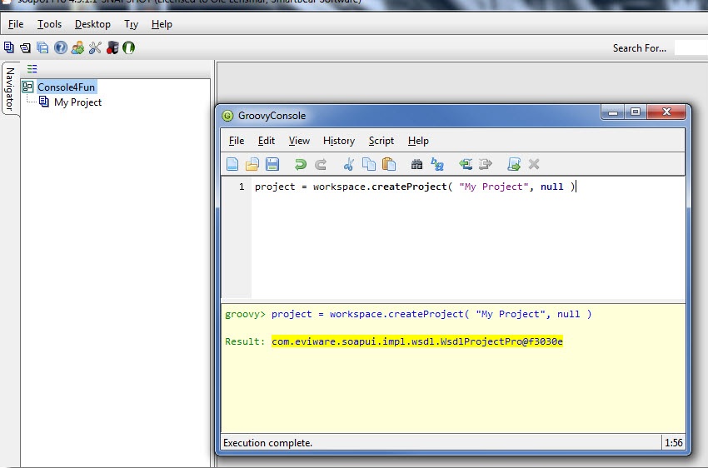This screenshot has height=468, width=708.
Task: Click the two-people icon in main toolbar
Action: (x=77, y=47)
